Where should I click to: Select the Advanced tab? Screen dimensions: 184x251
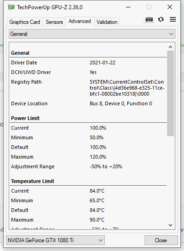[x=80, y=21]
